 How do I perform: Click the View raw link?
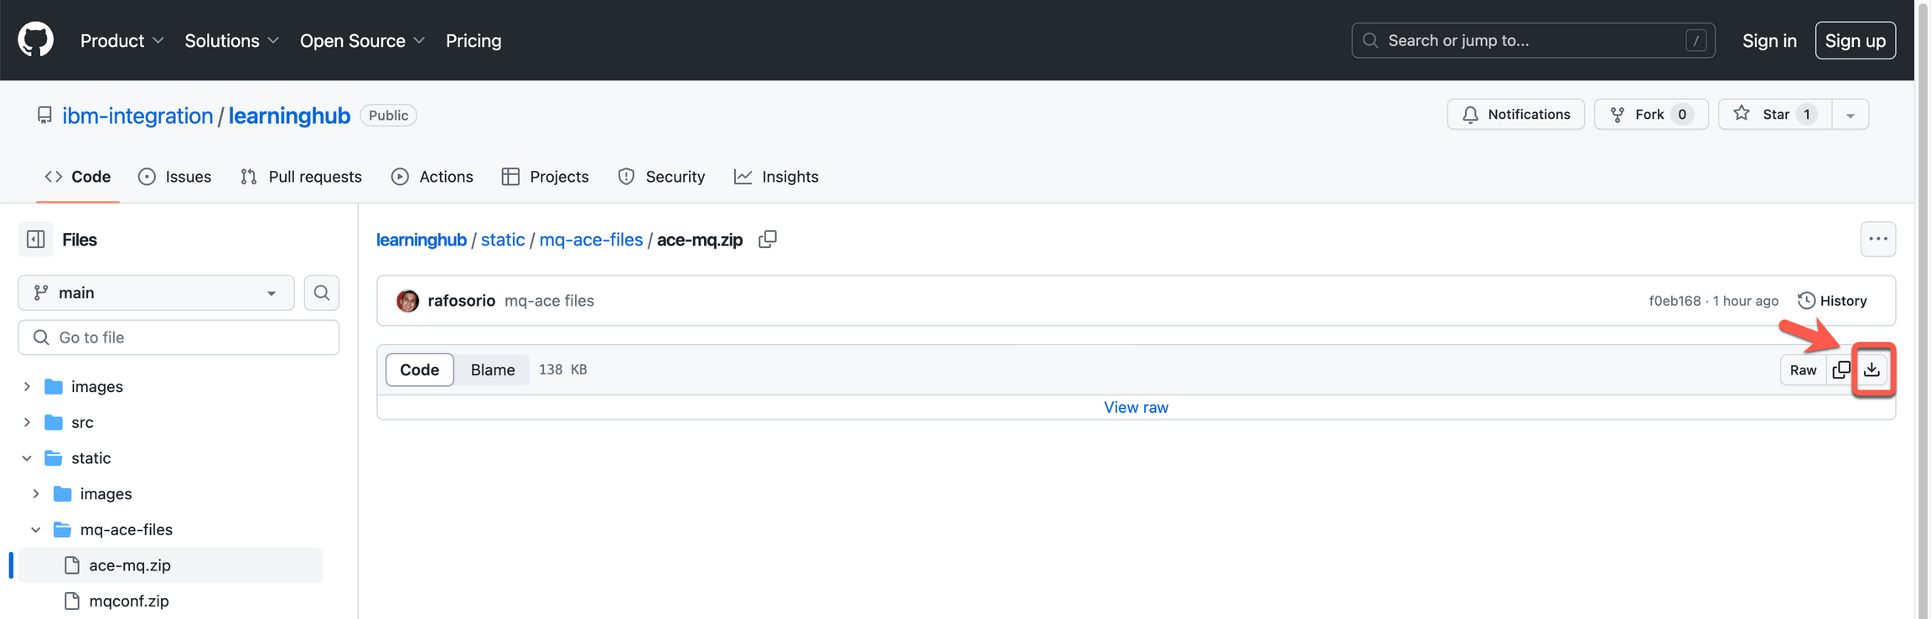pos(1136,407)
